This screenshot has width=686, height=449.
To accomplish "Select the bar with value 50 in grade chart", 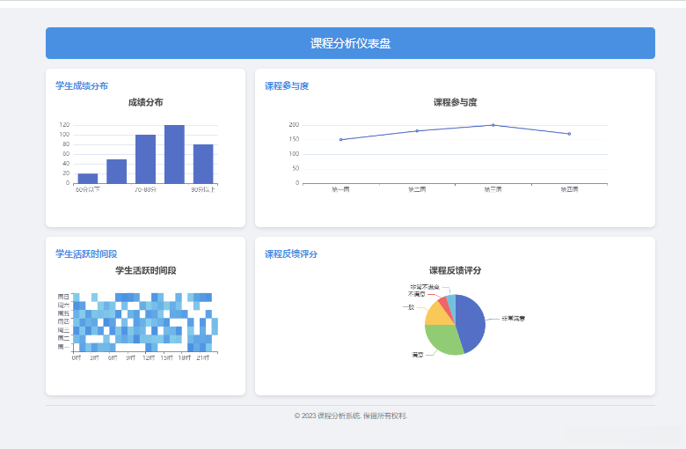I will [116, 172].
